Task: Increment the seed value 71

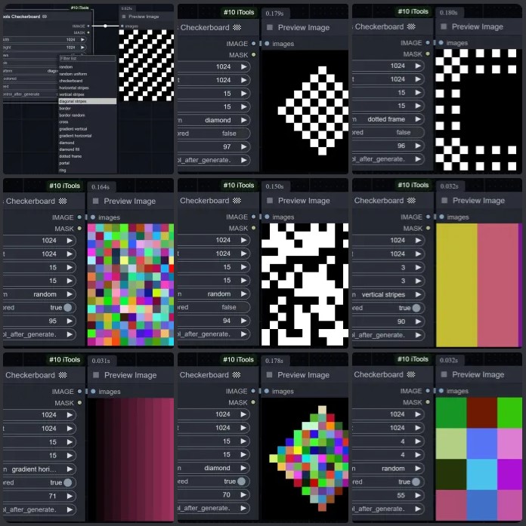Action: pyautogui.click(x=70, y=496)
